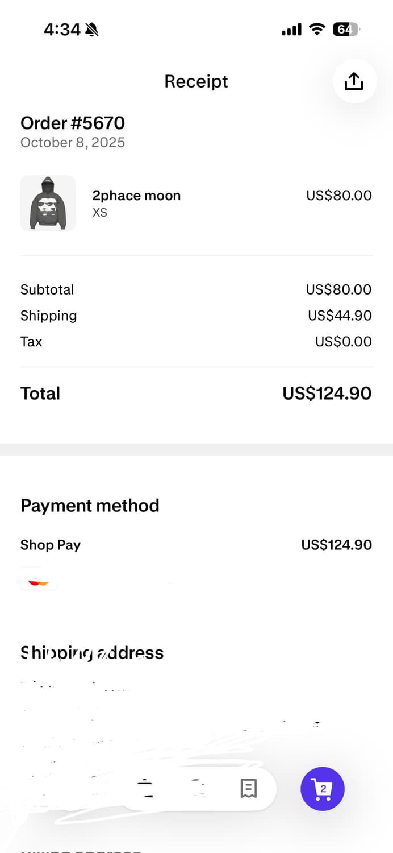Tap the Tax amount US$0.00
This screenshot has height=853, width=393.
[343, 342]
